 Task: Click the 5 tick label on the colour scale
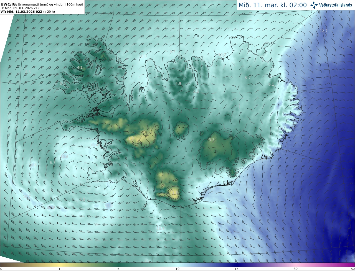tap(118, 269)
